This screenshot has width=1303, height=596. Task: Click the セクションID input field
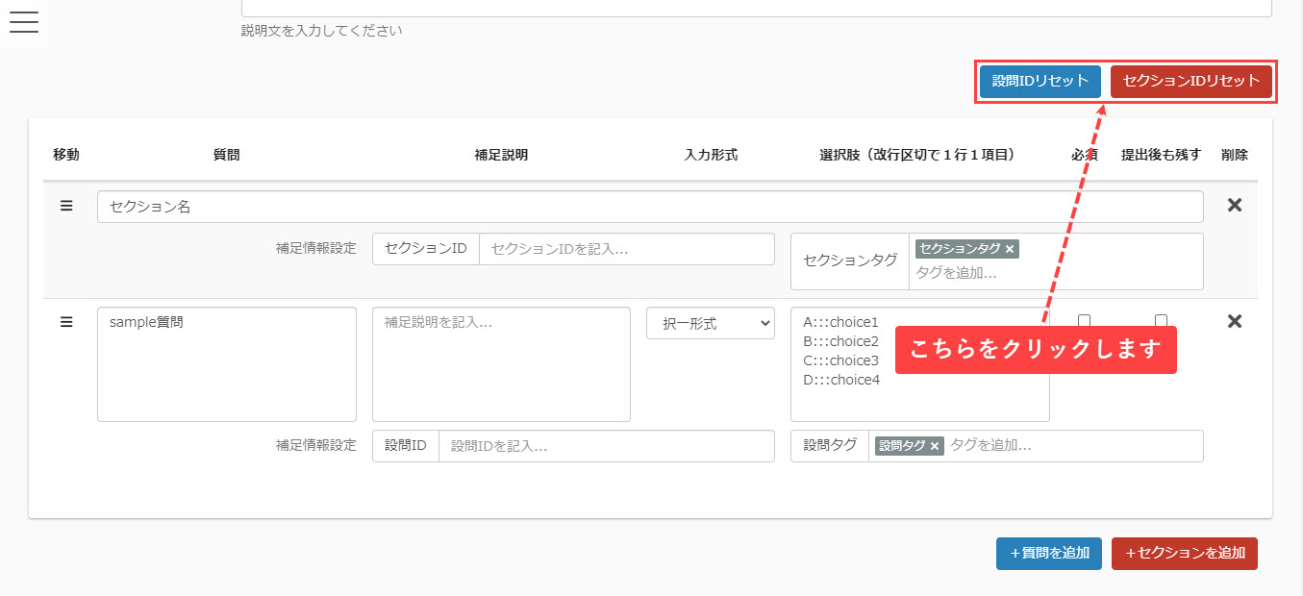pos(626,249)
